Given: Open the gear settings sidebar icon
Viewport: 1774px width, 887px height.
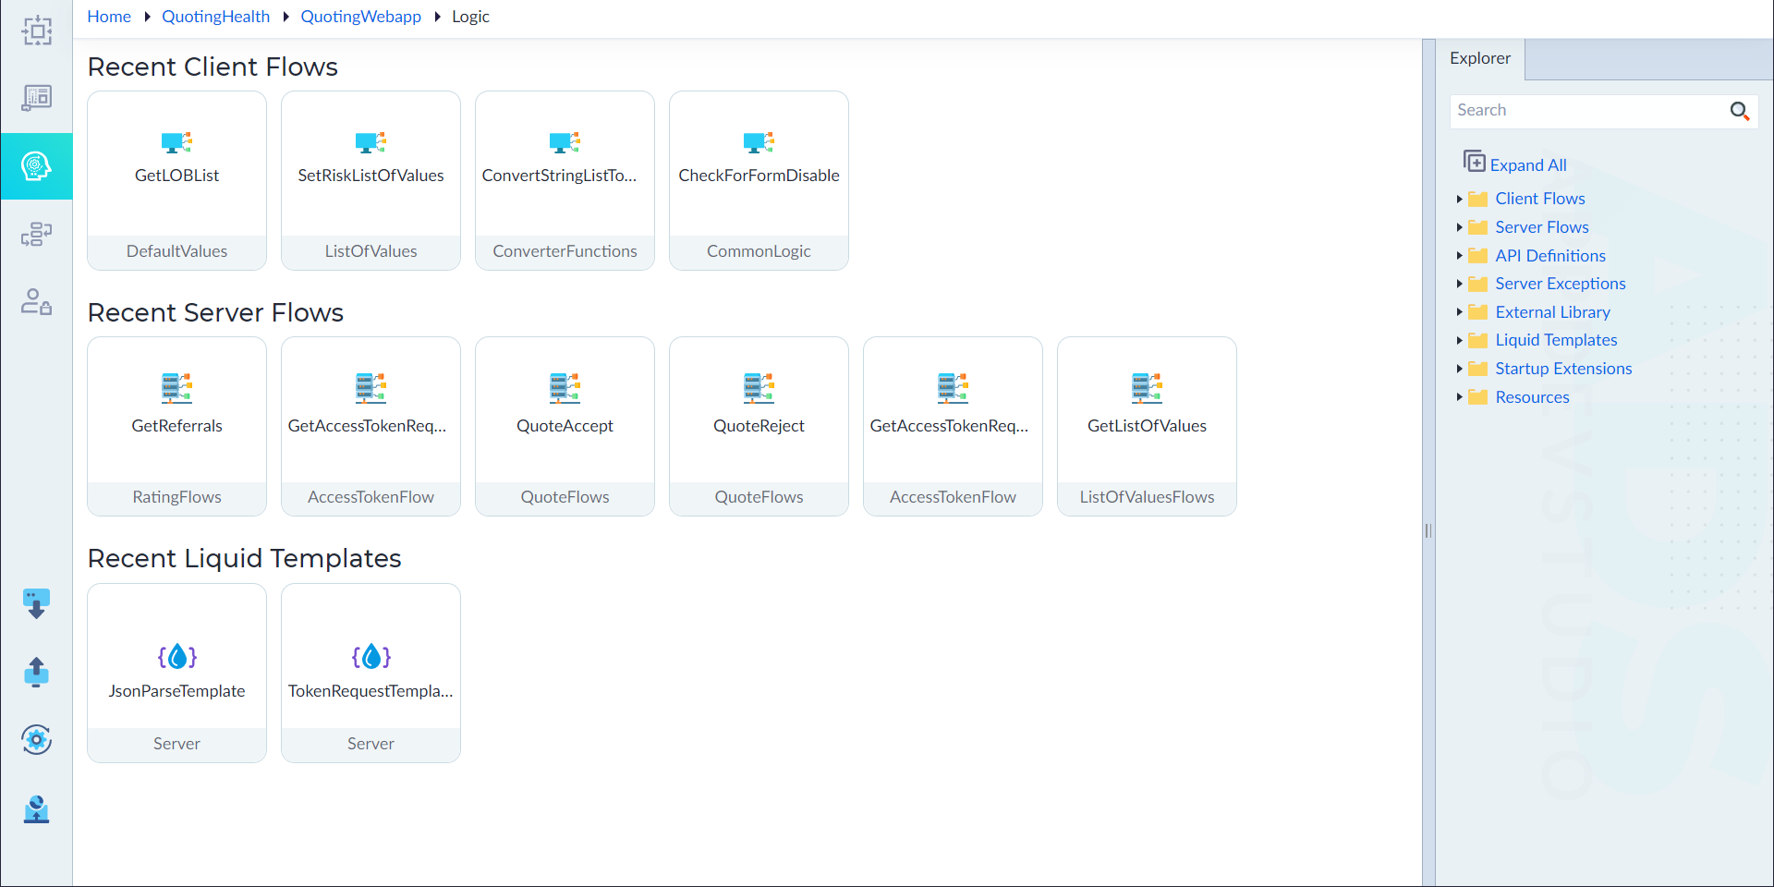Looking at the screenshot, I should [36, 739].
